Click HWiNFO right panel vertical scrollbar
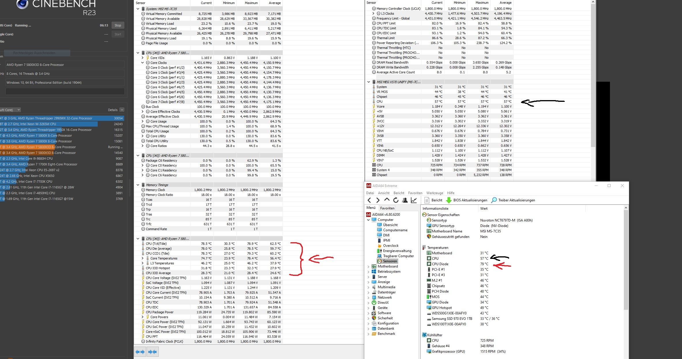682x359 pixels. 593,75
